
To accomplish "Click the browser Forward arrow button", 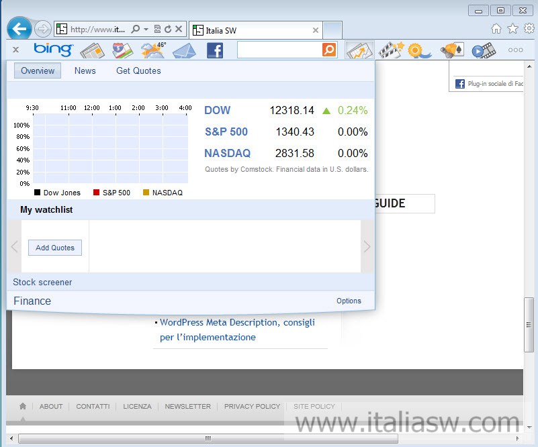I will coord(43,29).
